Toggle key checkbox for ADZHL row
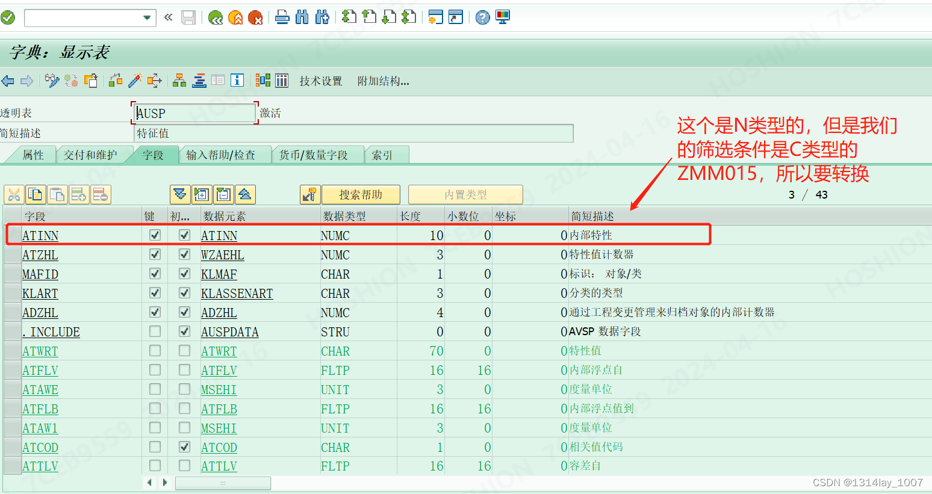This screenshot has height=494, width=932. [155, 312]
